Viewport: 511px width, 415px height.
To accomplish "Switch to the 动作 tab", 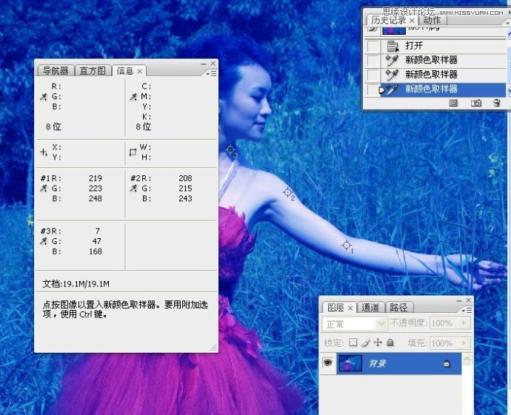I will pyautogui.click(x=432, y=21).
